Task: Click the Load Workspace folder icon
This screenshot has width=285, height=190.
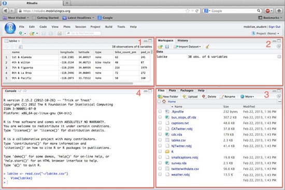Action: (x=160, y=47)
